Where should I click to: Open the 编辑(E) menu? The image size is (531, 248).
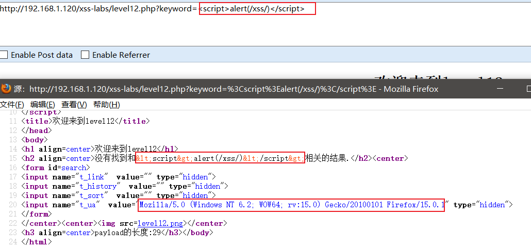click(43, 105)
